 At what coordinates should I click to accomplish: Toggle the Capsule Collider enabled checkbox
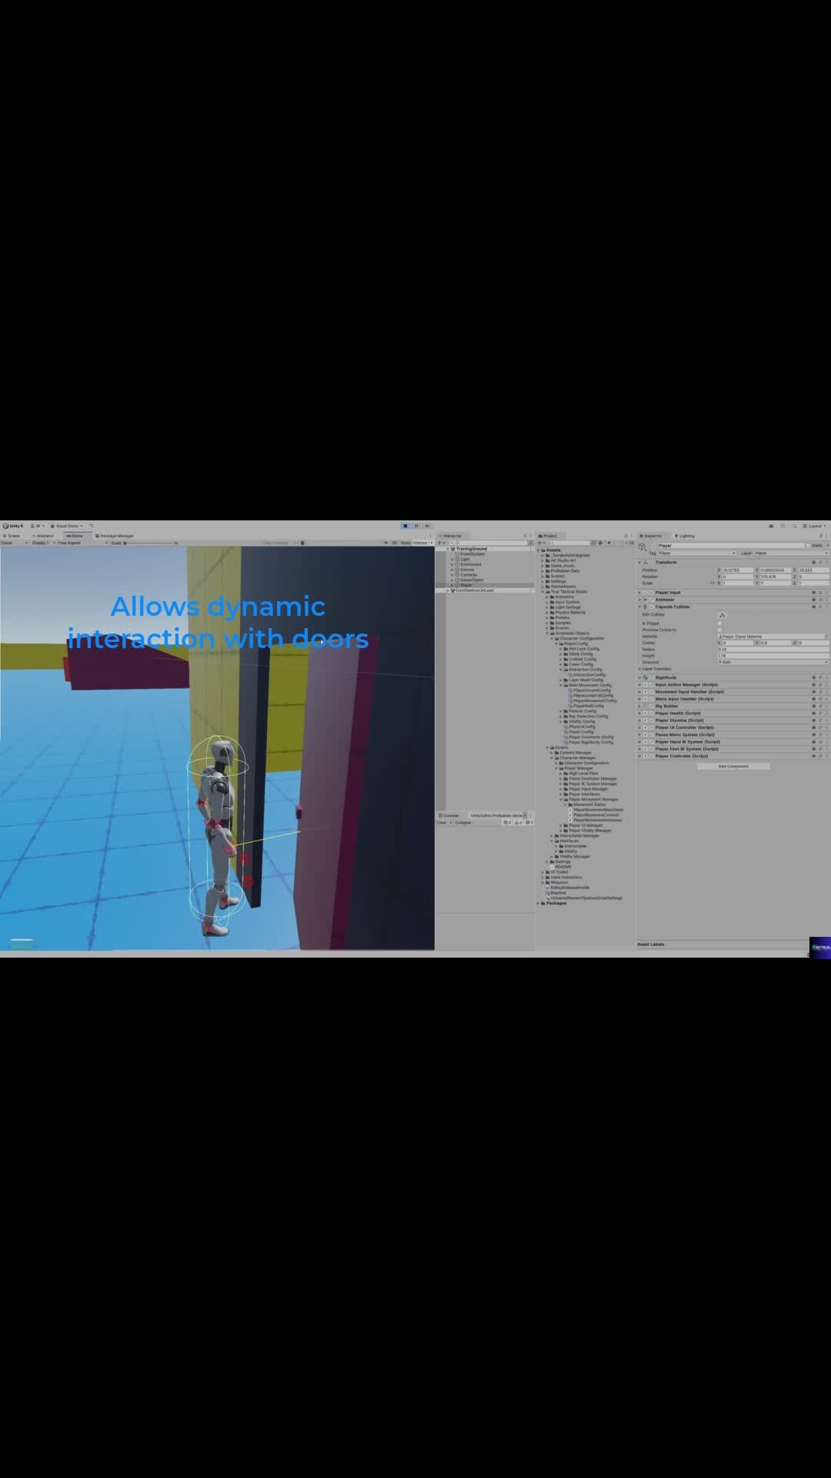pyautogui.click(x=651, y=607)
